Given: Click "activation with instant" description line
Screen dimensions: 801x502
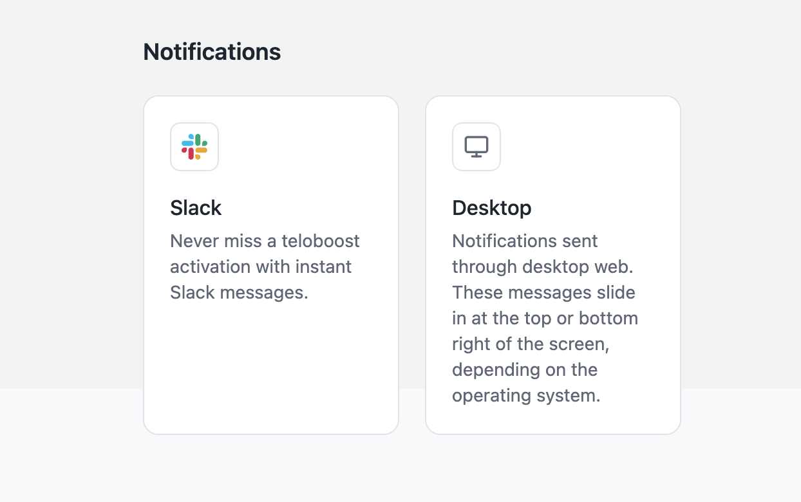Looking at the screenshot, I should click(261, 267).
